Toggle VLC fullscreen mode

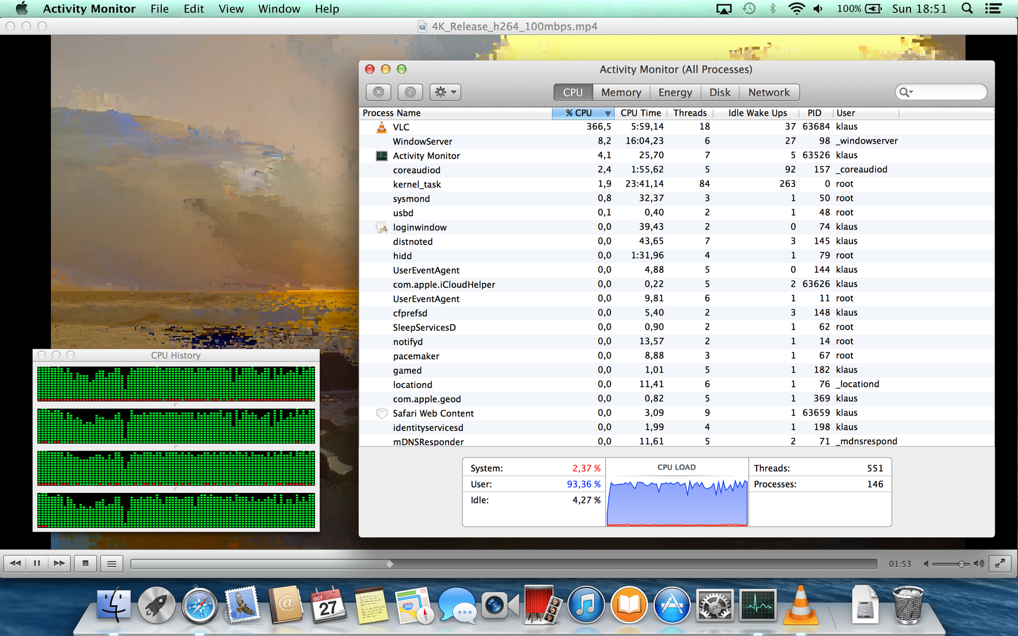1000,563
